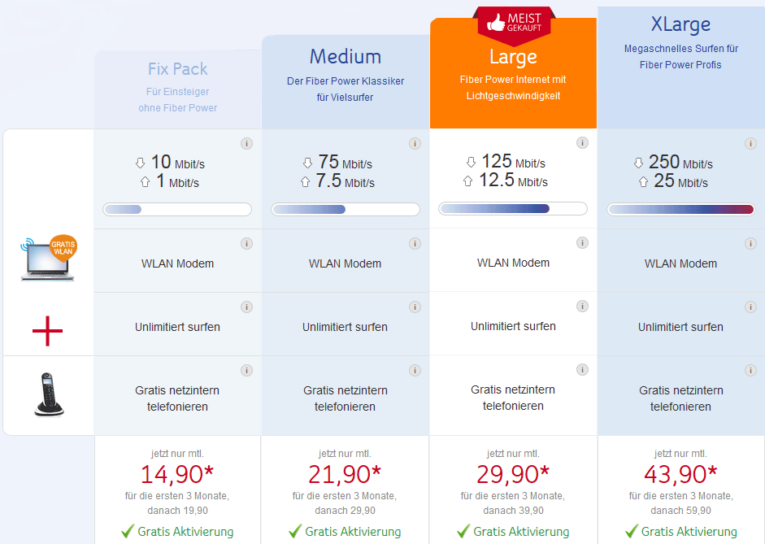Select the XLarge plan header

(x=681, y=65)
